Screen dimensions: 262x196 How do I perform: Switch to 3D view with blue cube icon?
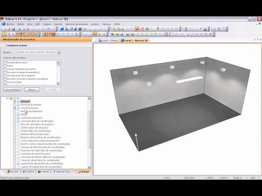coord(62,29)
